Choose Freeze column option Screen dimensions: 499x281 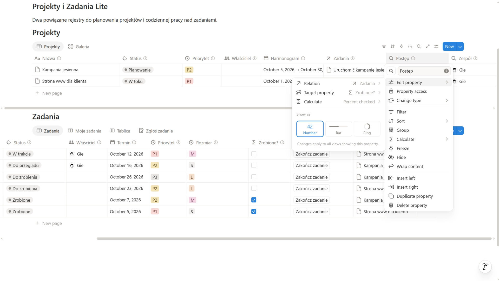pyautogui.click(x=418, y=148)
